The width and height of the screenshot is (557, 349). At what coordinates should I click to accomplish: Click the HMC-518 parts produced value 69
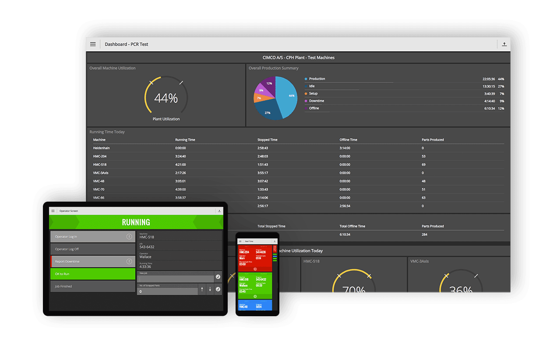[x=423, y=164]
